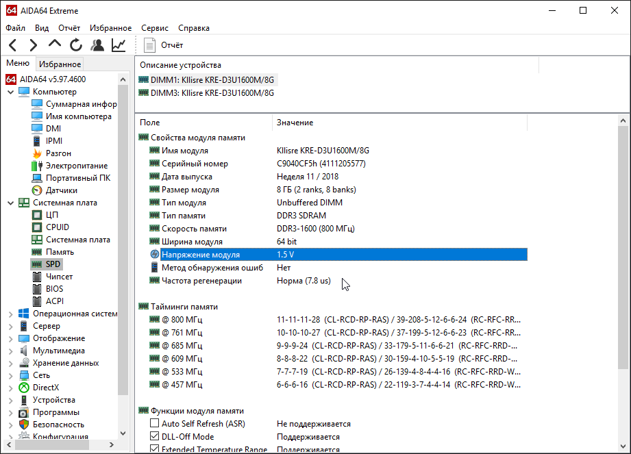Select the Частота регенерации row
The height and width of the screenshot is (454, 631).
(x=338, y=281)
